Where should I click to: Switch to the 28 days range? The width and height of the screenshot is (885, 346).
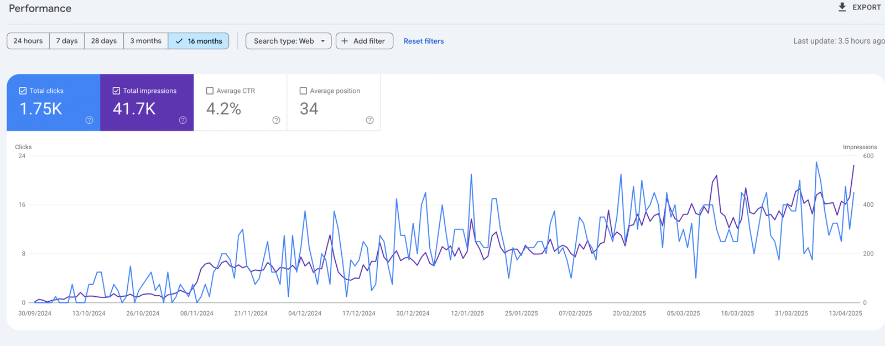(x=104, y=41)
